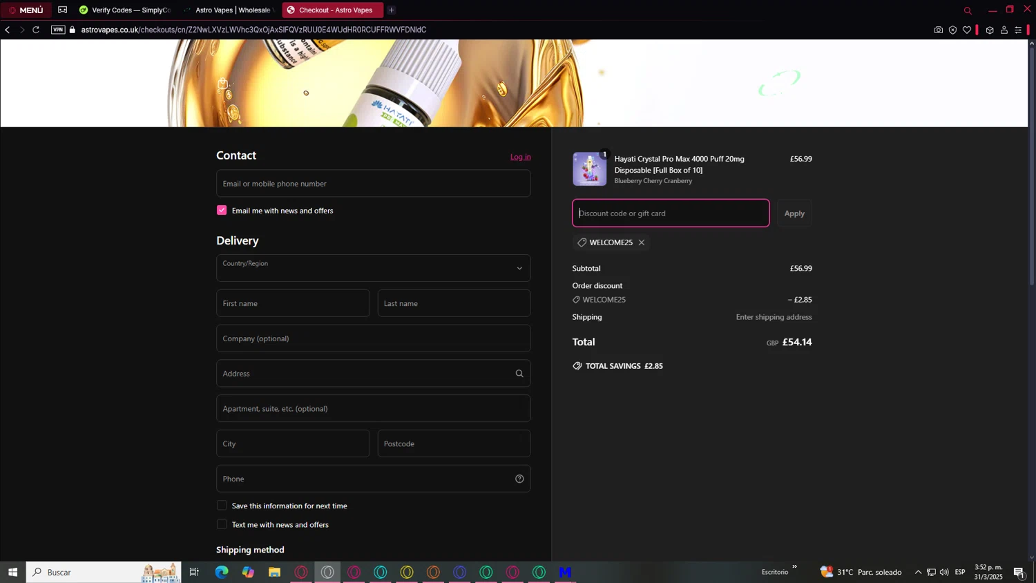Open the volume speaker tray icon
This screenshot has height=583, width=1036.
944,572
